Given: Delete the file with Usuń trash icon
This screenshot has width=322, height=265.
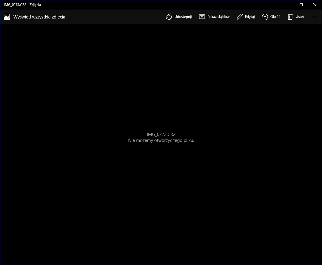Looking at the screenshot, I should (x=290, y=17).
